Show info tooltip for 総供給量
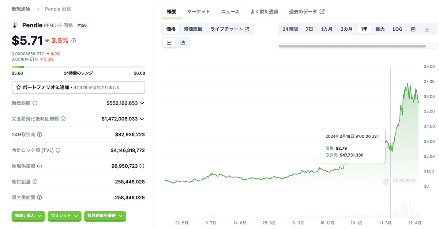 click(x=35, y=182)
